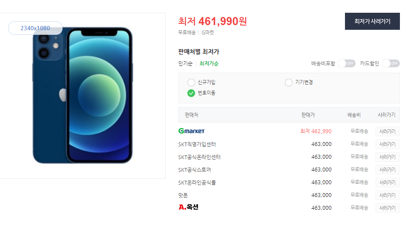408x228 pixels.
Task: Toggle 배송비포함 switch on
Action: [347, 63]
